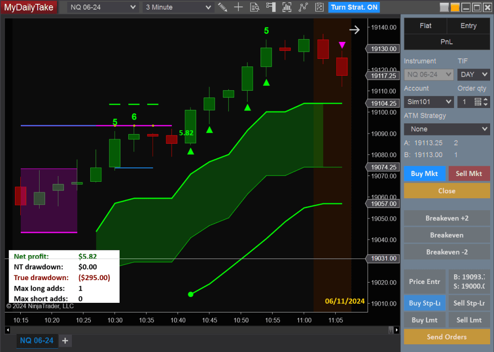Select the crosshair cursor tool
The image size is (494, 352).
(x=239, y=7)
